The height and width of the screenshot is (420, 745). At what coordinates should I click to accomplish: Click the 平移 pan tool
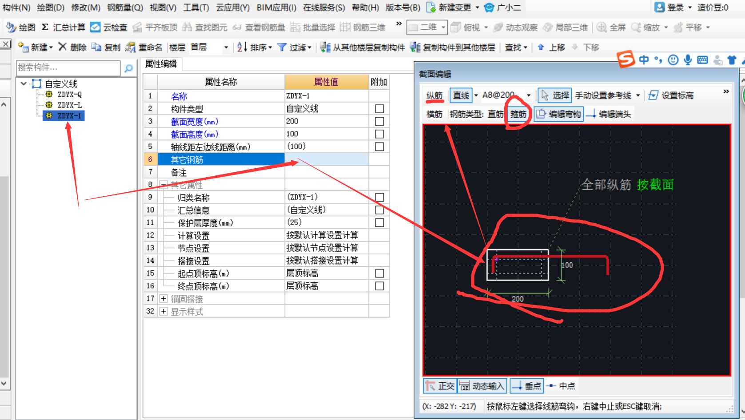(x=688, y=28)
